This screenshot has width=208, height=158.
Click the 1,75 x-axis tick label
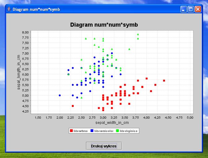pos(49,117)
